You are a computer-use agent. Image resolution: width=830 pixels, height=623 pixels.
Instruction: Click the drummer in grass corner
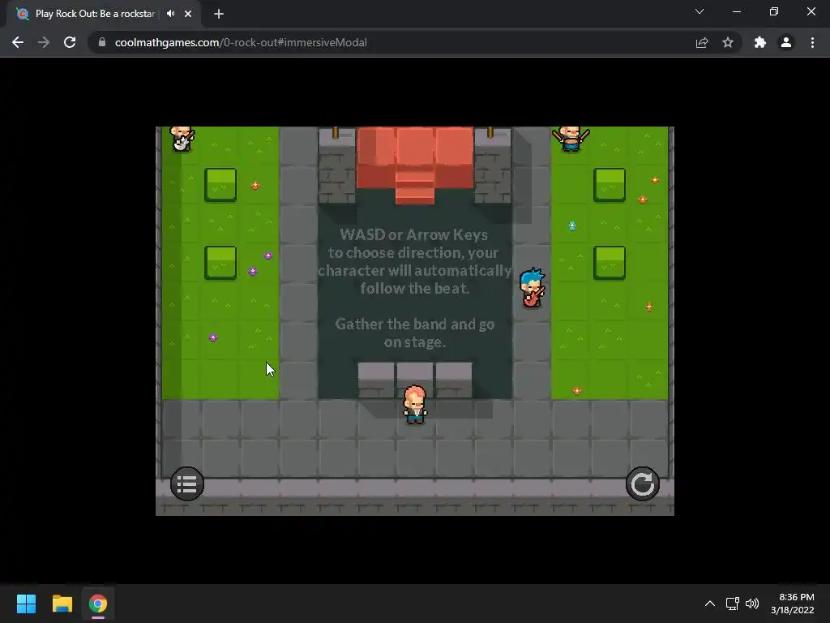pos(571,139)
